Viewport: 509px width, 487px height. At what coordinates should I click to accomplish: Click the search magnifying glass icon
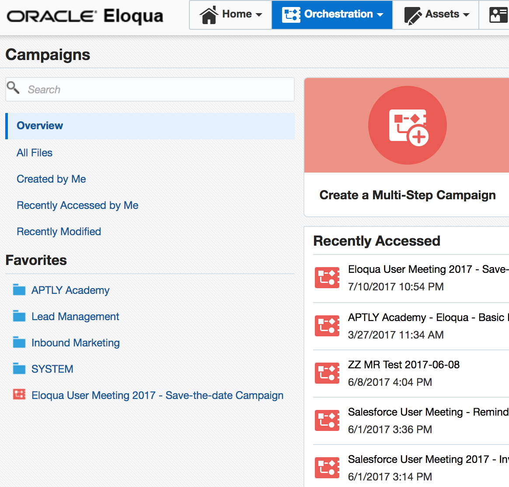(x=14, y=88)
